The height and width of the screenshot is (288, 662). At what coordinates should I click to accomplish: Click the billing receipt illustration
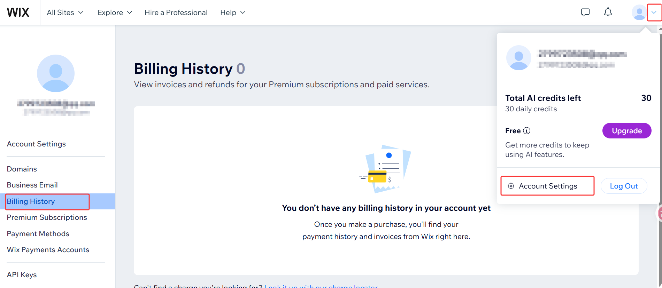click(385, 169)
